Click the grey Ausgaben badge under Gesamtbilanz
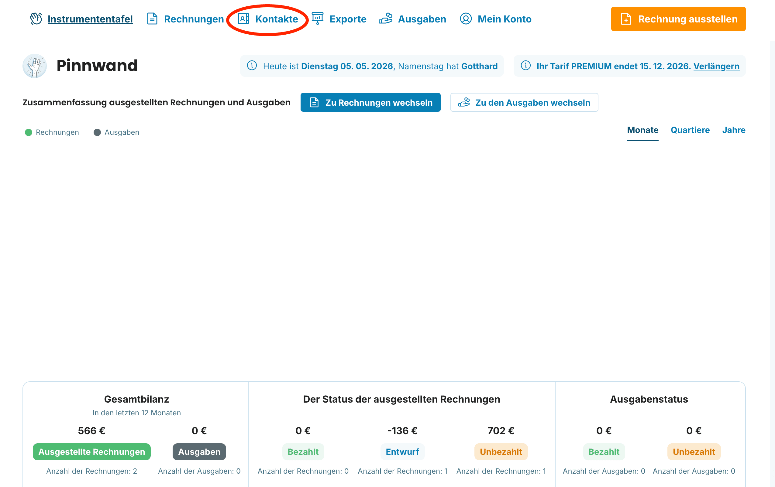775x487 pixels. pyautogui.click(x=199, y=452)
